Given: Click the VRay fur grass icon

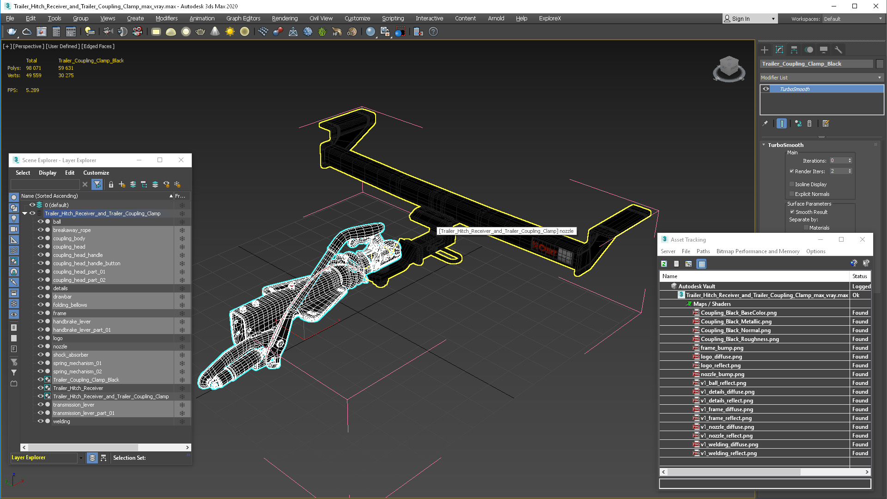Looking at the screenshot, I should pyautogui.click(x=322, y=31).
